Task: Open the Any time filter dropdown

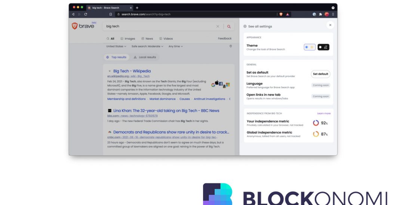Action: (175, 47)
